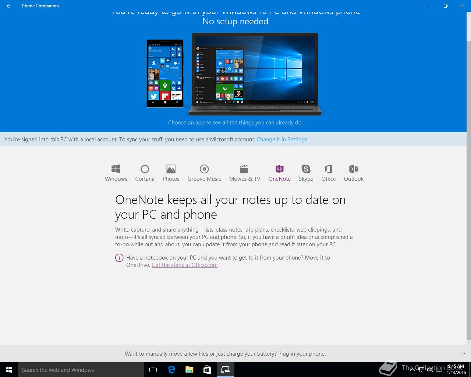The width and height of the screenshot is (471, 377).
Task: Click 'Choose an app to see' text
Action: pos(235,123)
